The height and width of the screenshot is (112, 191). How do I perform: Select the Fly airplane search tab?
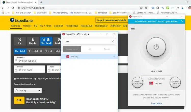[20, 41]
